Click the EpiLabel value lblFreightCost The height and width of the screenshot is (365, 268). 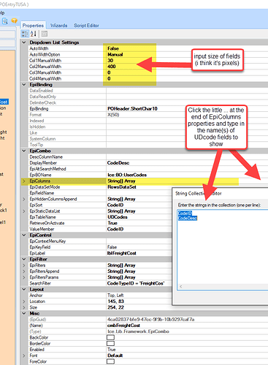(x=122, y=253)
